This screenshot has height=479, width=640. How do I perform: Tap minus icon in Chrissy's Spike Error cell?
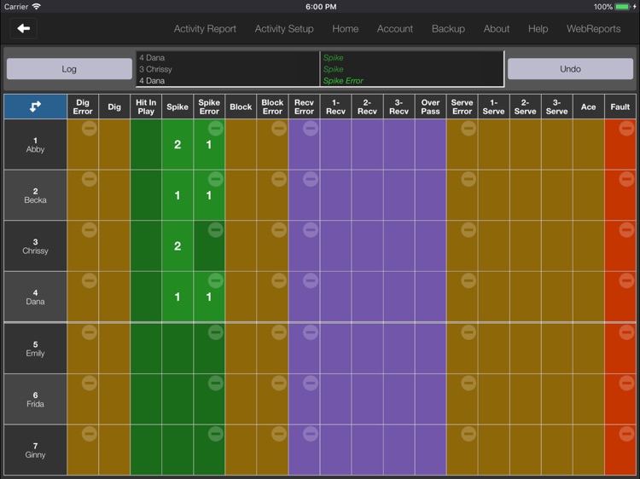pos(216,230)
